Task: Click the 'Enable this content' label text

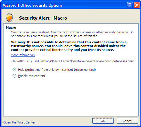Action: pyautogui.click(x=32, y=76)
